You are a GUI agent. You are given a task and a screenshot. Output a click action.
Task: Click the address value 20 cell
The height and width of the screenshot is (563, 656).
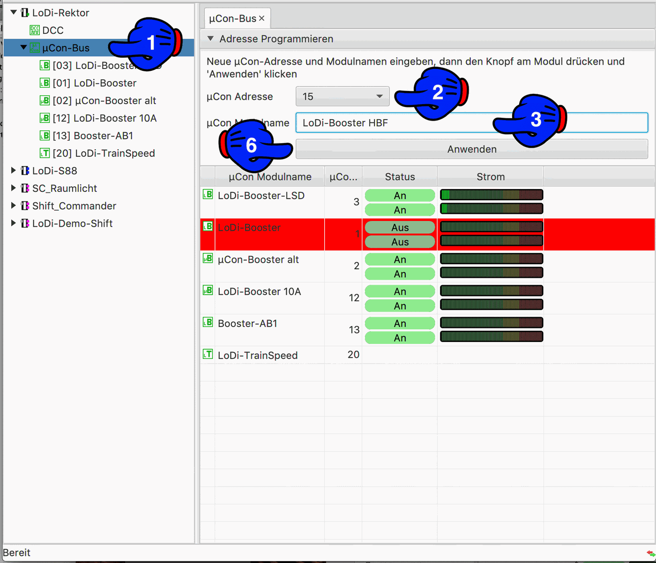pos(343,355)
